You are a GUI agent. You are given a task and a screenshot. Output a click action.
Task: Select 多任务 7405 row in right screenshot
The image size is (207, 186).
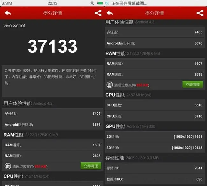click(x=155, y=32)
